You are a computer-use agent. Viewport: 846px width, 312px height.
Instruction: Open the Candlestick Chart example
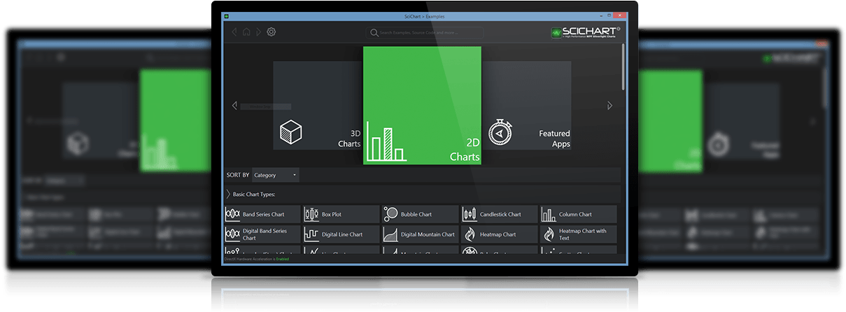499,214
